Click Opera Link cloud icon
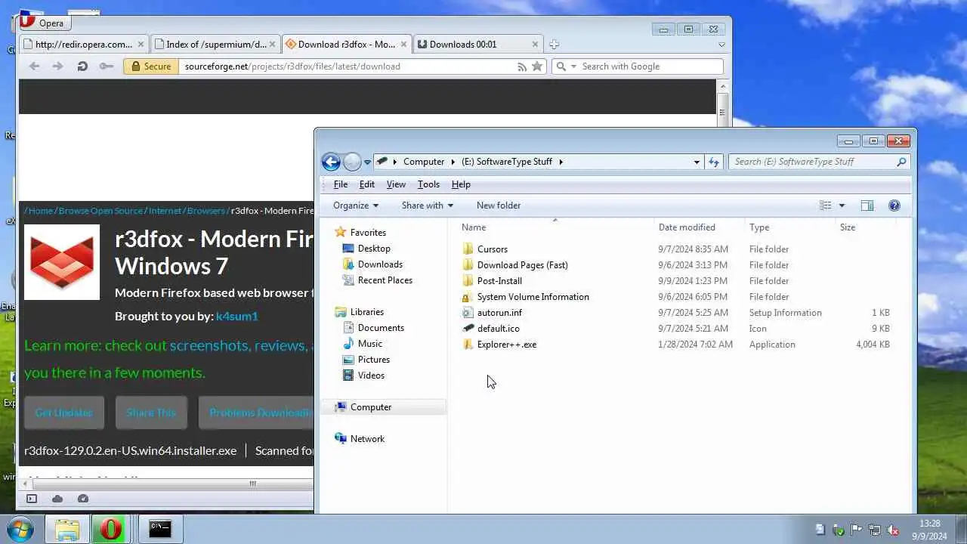Image resolution: width=967 pixels, height=544 pixels. tap(57, 499)
